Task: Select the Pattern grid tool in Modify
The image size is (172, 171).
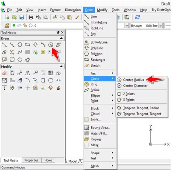Action: [x=51, y=73]
